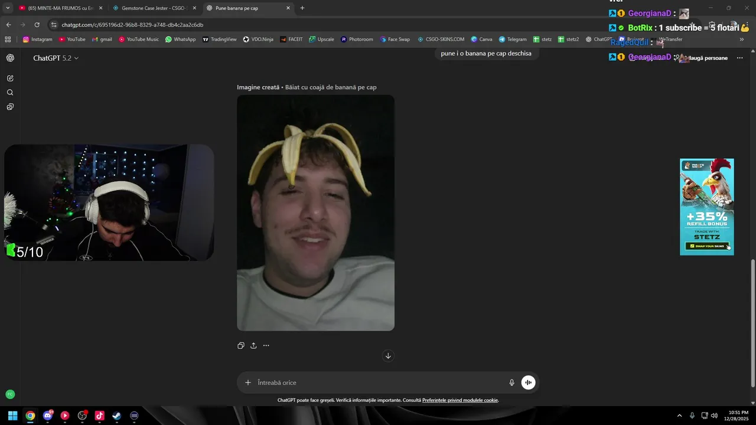Click the Preferințele privind modulele cookie link

pos(460,400)
